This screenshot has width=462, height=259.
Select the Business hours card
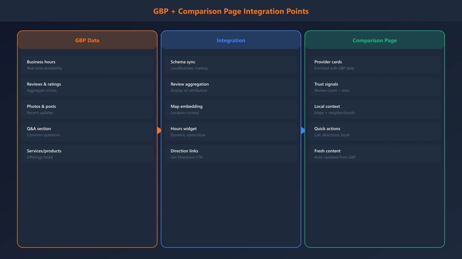87,64
